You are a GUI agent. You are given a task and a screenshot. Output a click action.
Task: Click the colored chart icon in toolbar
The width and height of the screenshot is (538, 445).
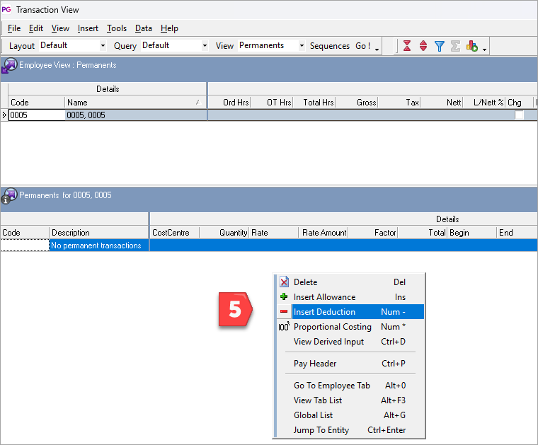[472, 46]
